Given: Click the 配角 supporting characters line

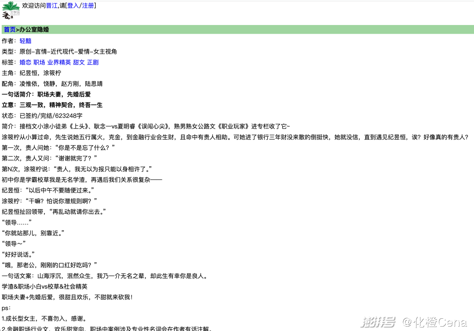Looking at the screenshot, I should point(52,84).
